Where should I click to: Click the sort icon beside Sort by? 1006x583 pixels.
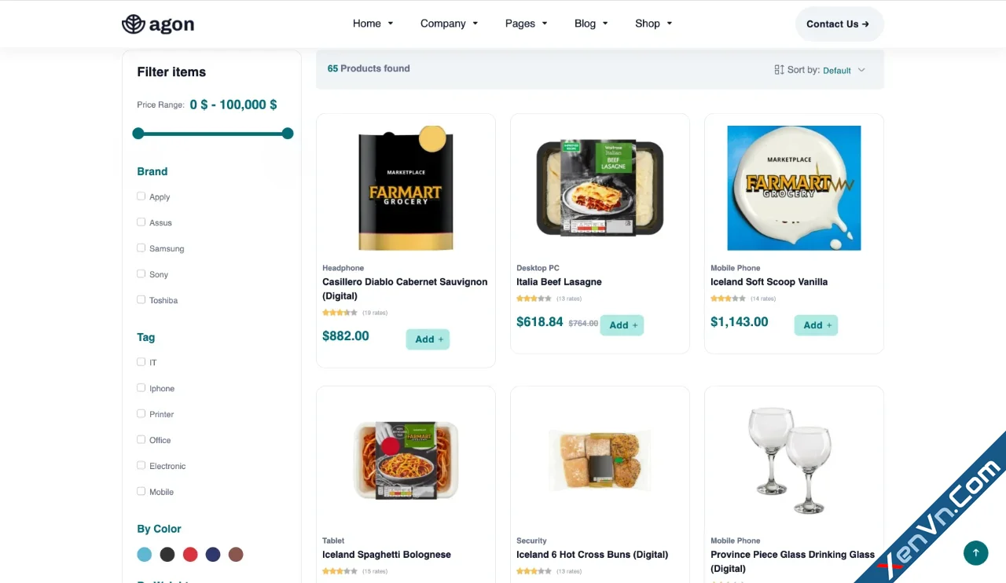pyautogui.click(x=779, y=70)
